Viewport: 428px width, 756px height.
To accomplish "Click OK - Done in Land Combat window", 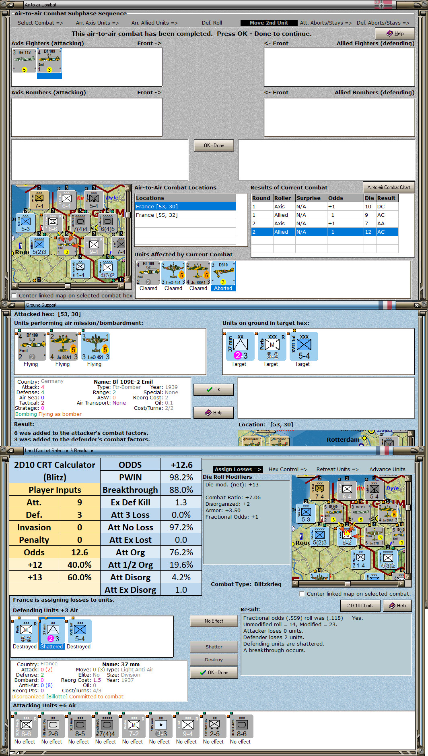I will point(214,673).
